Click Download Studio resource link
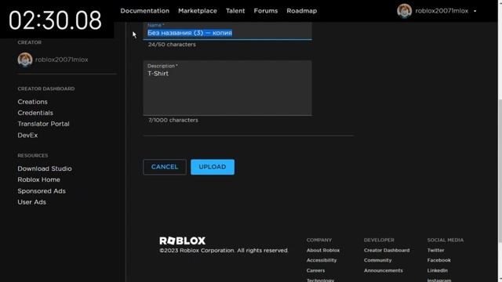The height and width of the screenshot is (282, 502). point(45,168)
